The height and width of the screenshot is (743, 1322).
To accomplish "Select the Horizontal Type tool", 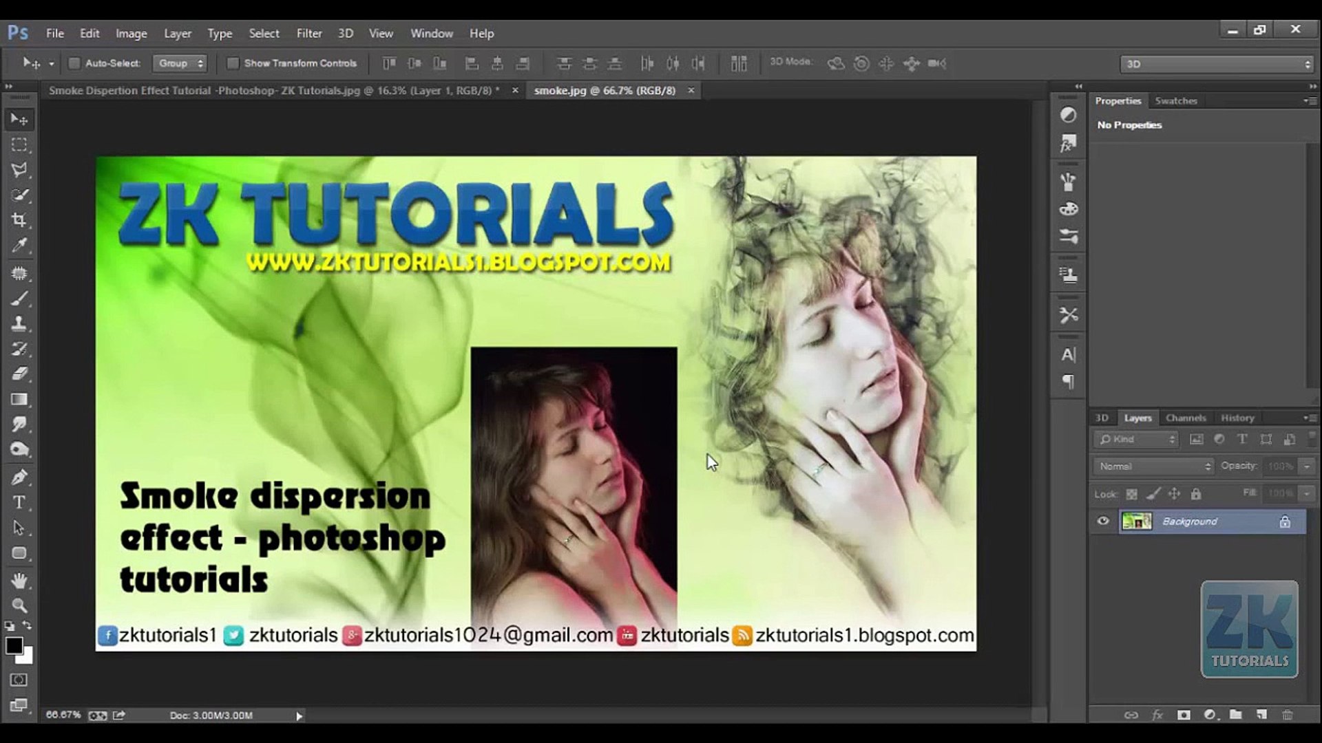I will click(19, 502).
